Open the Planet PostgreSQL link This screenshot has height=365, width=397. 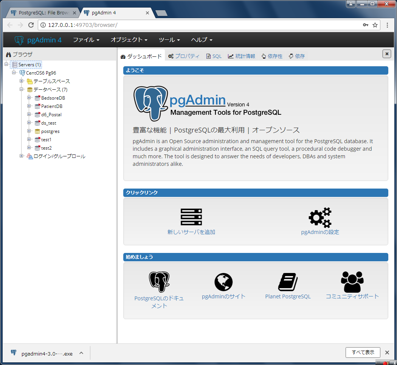(x=288, y=296)
